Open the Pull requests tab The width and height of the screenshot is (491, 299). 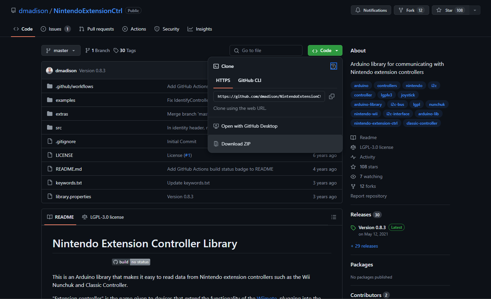tap(96, 29)
